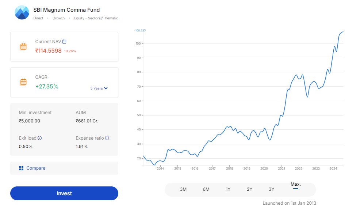Click the Invest button
The image size is (345, 212).
[64, 193]
